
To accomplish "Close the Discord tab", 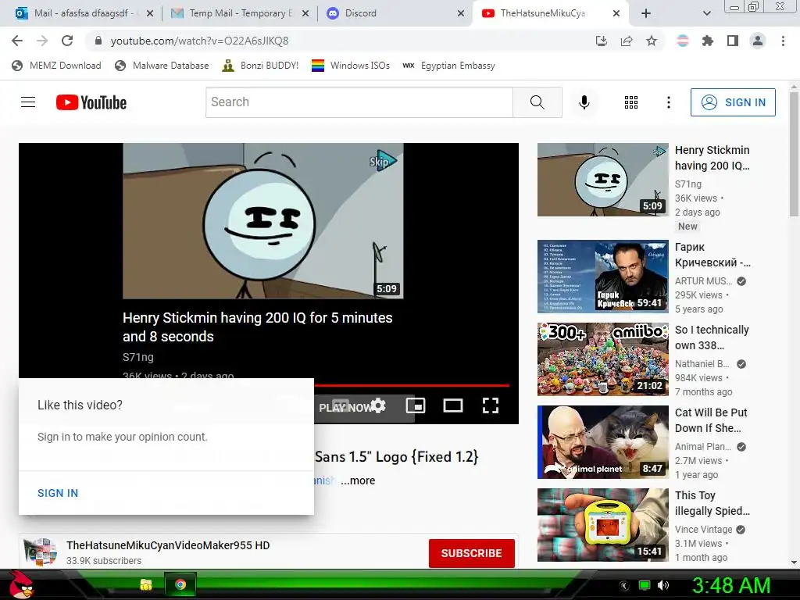I will [x=461, y=13].
